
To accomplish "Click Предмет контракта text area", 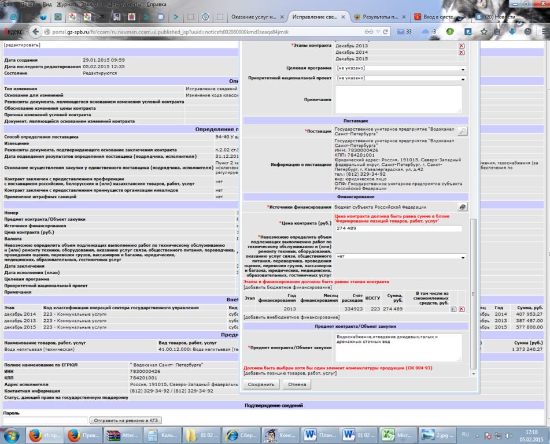I will (x=398, y=347).
